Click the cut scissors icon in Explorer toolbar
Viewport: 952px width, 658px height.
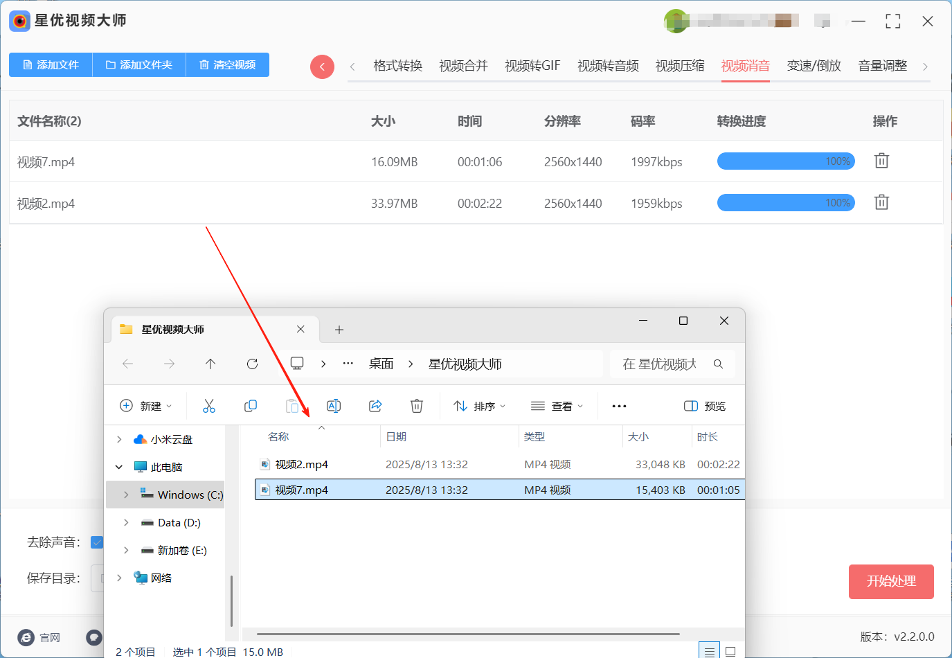click(x=209, y=406)
